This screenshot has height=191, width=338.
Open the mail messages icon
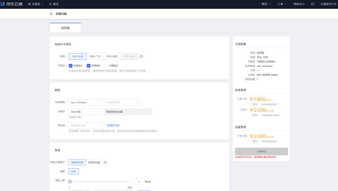tap(312, 4)
